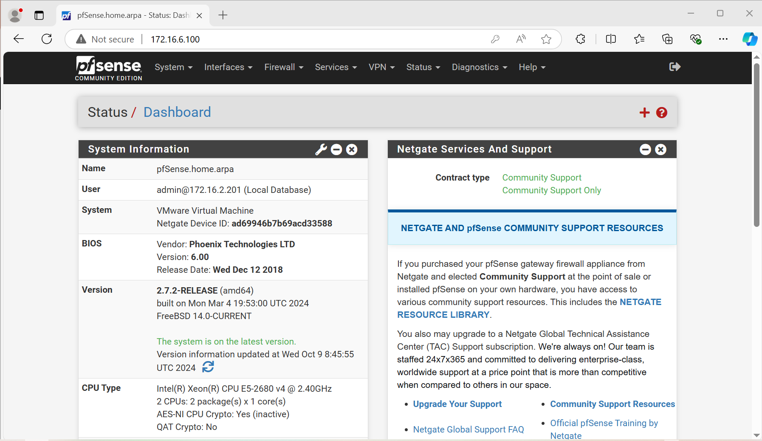Click the logout icon in navbar
Image resolution: width=762 pixels, height=441 pixels.
pyautogui.click(x=675, y=67)
